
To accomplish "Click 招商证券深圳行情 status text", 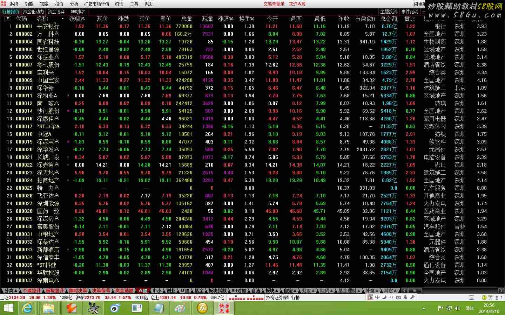I will pos(283,297).
